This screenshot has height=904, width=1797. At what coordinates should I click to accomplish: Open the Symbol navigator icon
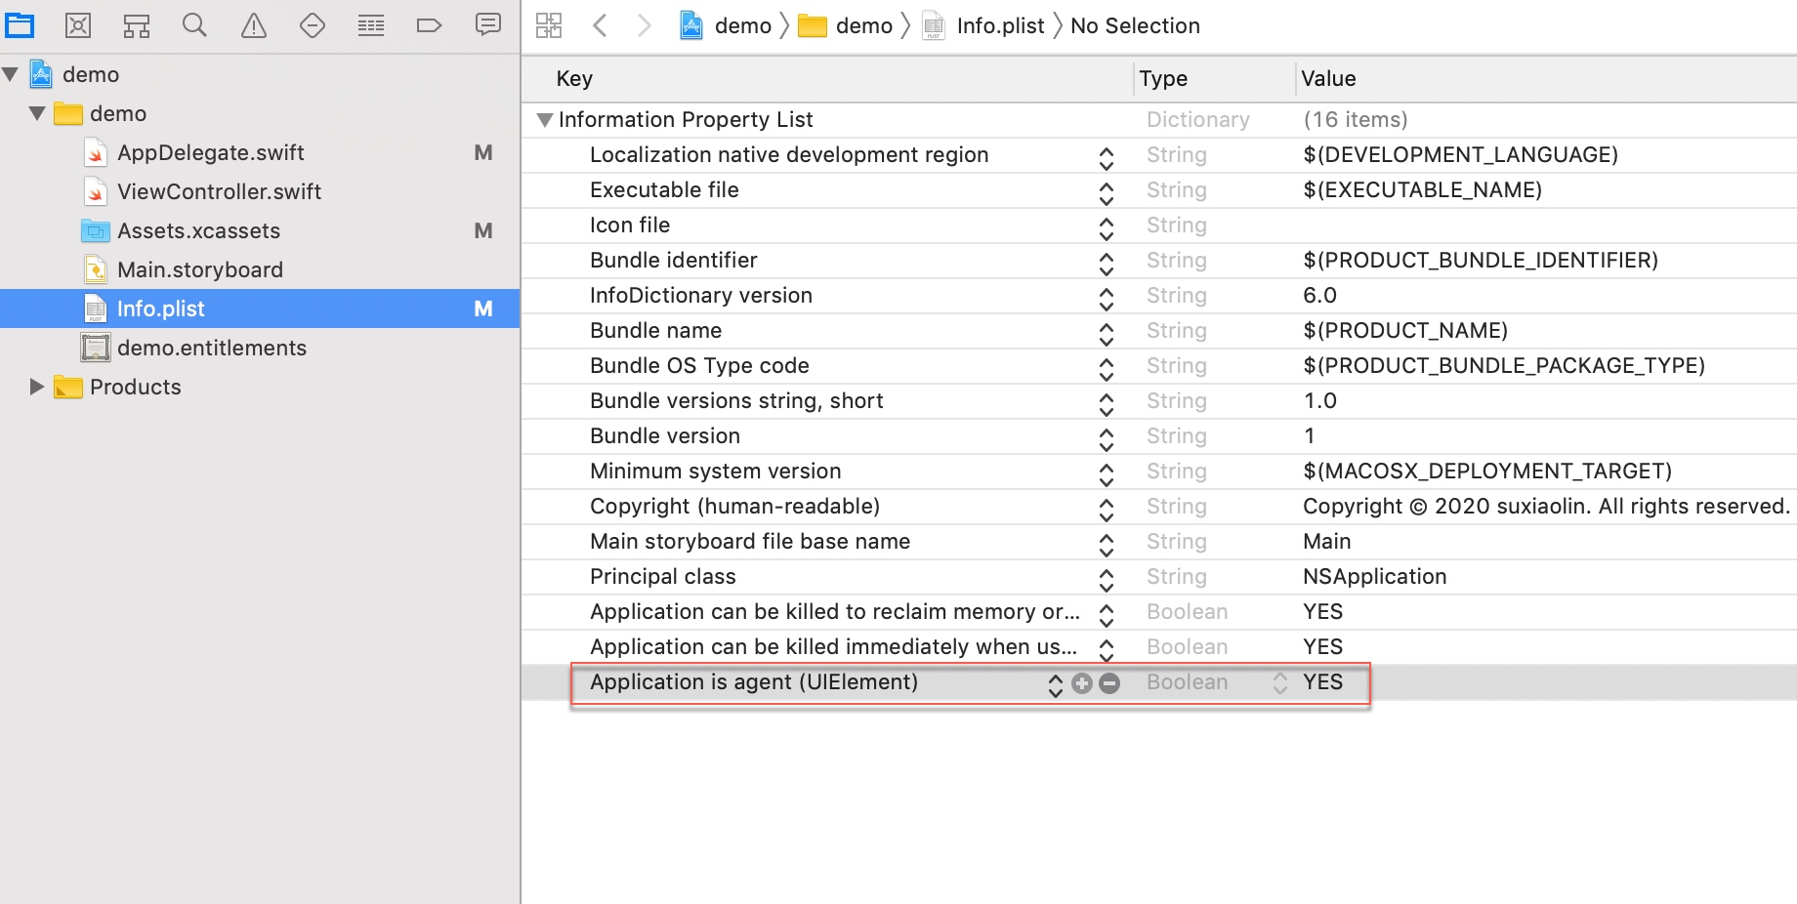pos(137,25)
